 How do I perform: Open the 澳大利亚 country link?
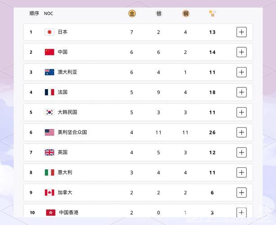coord(67,72)
